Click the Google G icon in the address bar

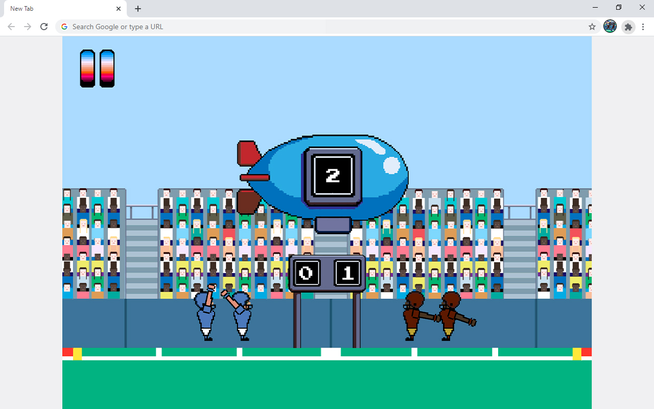click(x=64, y=27)
